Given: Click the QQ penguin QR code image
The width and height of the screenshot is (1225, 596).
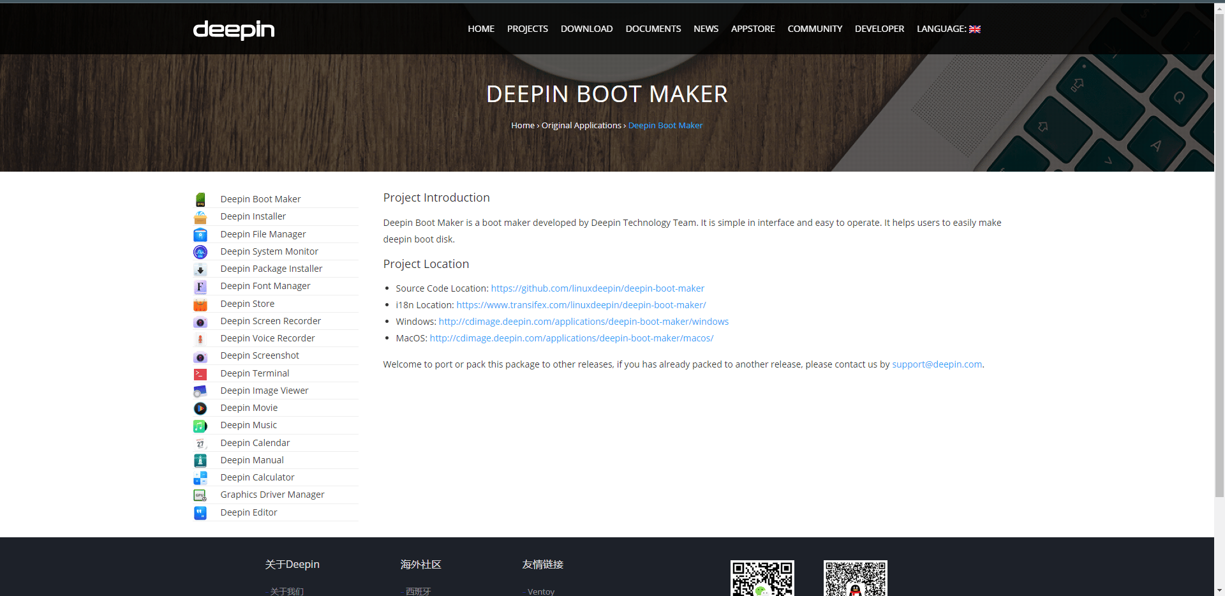Looking at the screenshot, I should 856,578.
